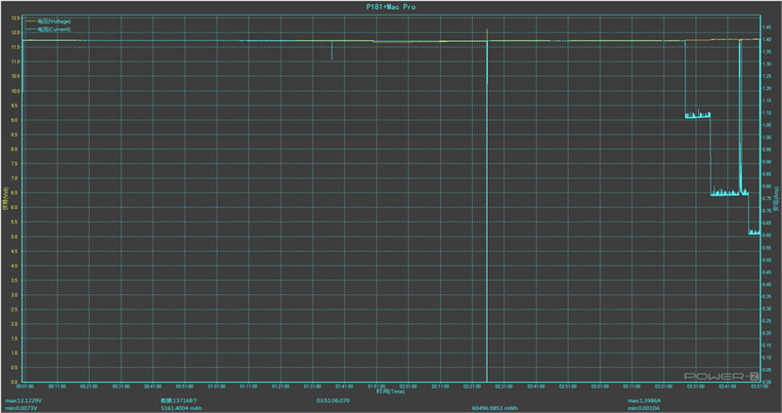Click the 1.10 current tick label
This screenshot has height=413, width=782.
[766, 112]
